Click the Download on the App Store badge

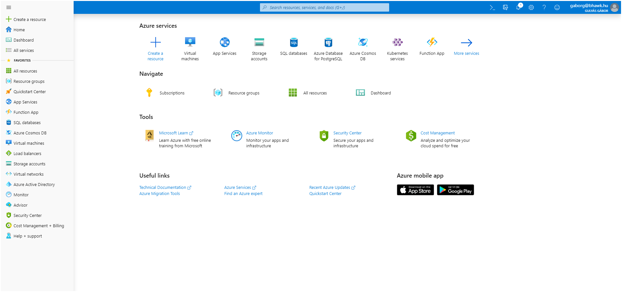point(415,190)
